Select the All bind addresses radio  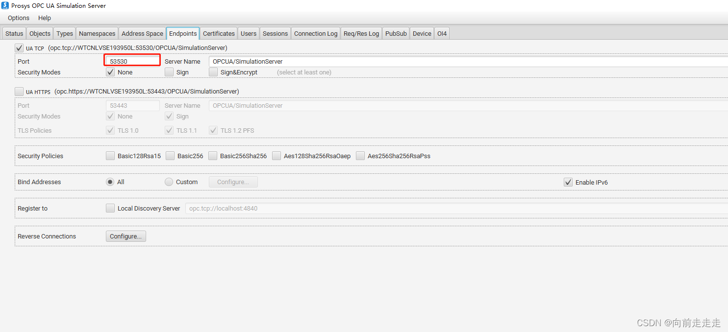(110, 182)
